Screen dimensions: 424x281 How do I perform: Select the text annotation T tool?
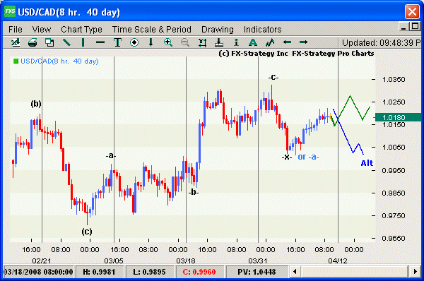click(117, 42)
